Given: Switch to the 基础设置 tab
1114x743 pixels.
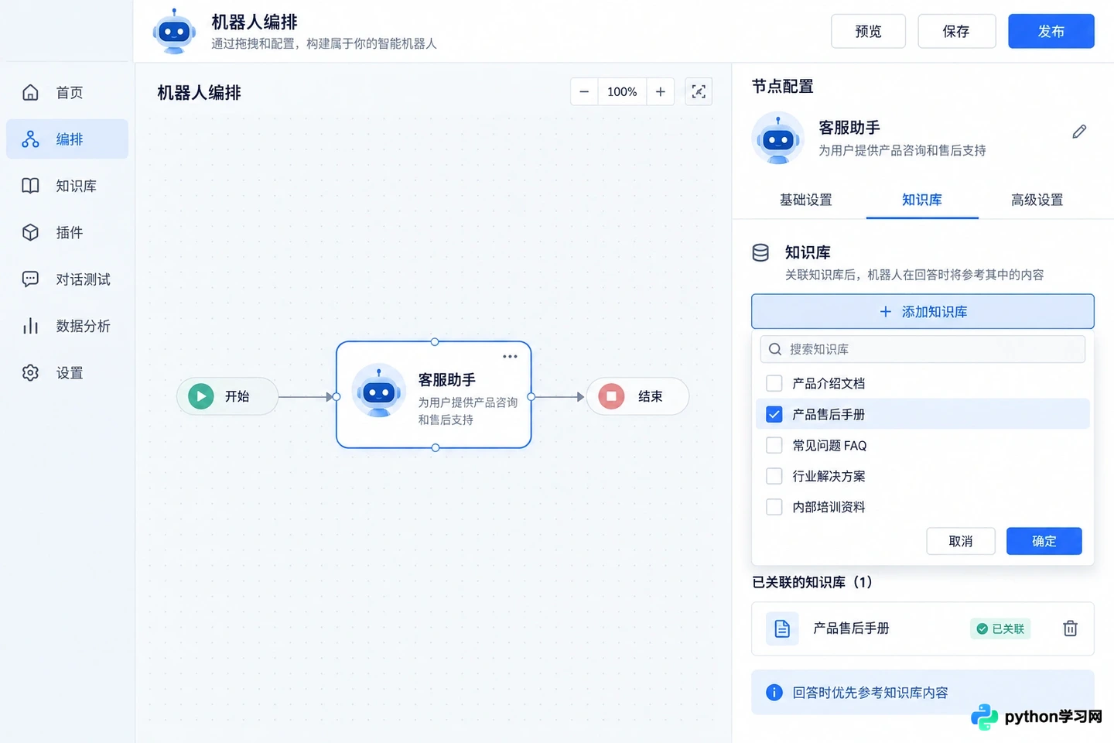Looking at the screenshot, I should click(805, 200).
